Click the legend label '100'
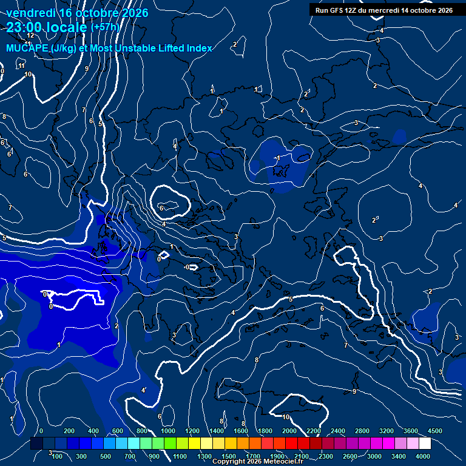This screenshot has width=466, height=466. pos(57,456)
